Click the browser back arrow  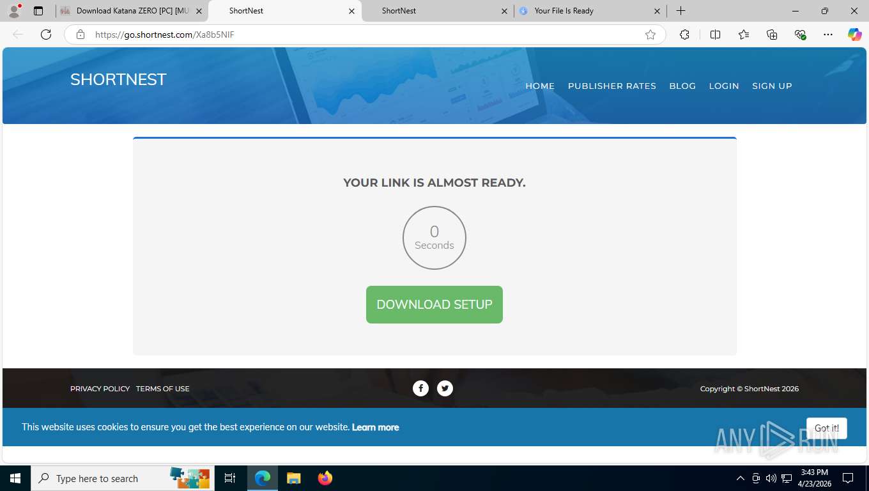point(18,35)
